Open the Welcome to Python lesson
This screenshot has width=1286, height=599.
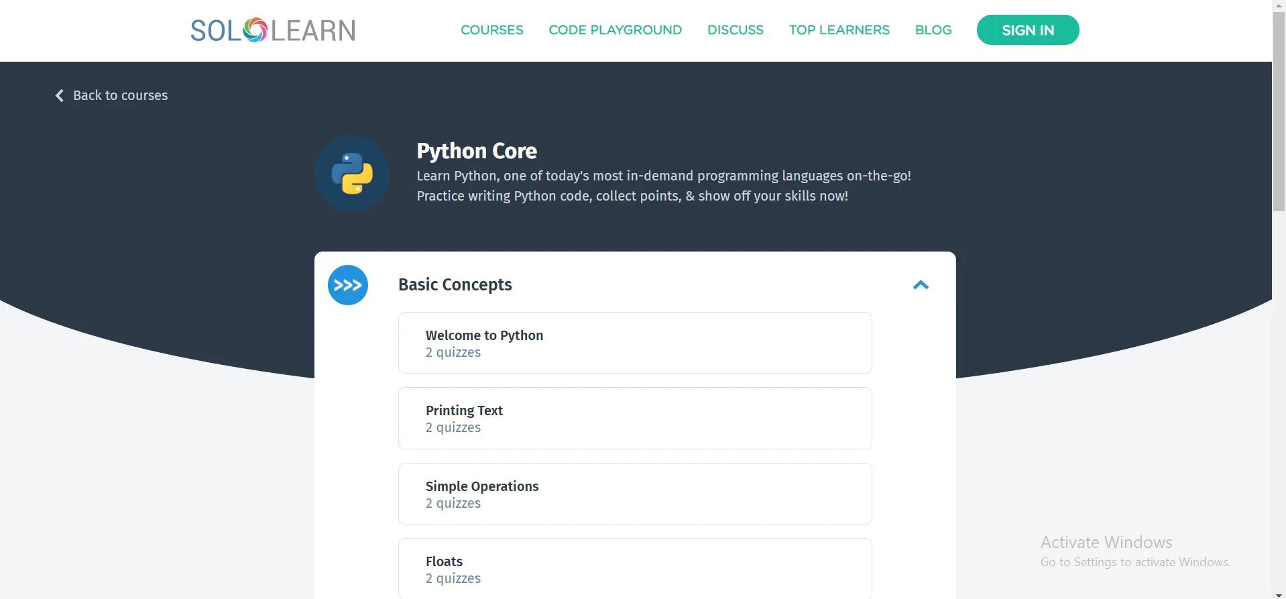[x=634, y=343]
